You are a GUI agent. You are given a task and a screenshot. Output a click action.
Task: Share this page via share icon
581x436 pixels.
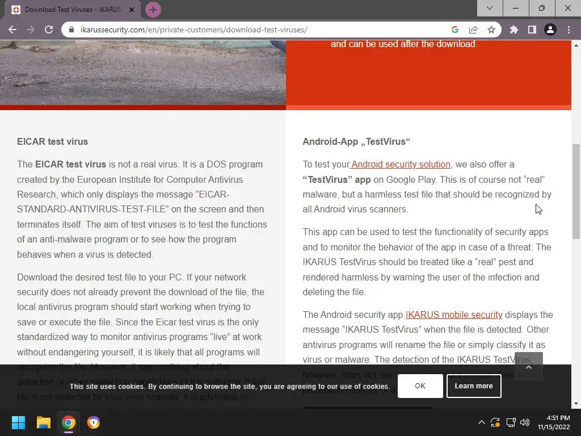(473, 30)
